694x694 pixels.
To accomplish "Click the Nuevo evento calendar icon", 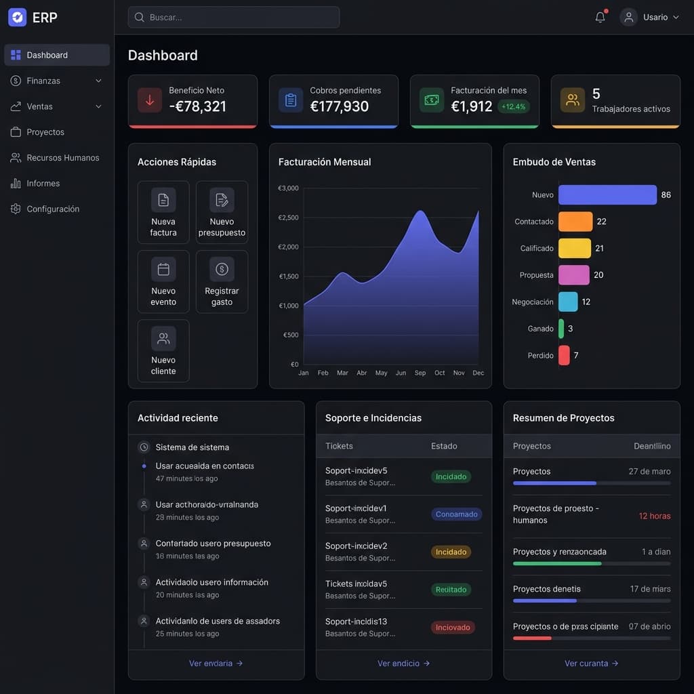I will pyautogui.click(x=163, y=269).
